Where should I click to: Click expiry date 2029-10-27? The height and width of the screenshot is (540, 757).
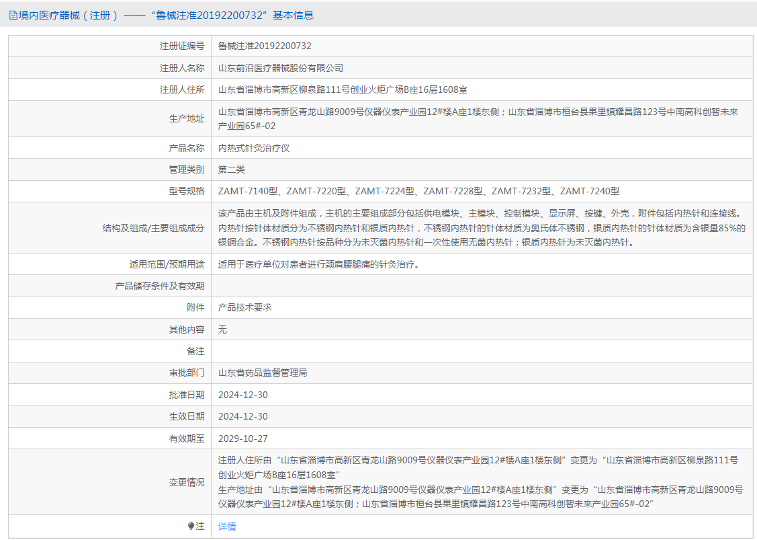tap(243, 438)
